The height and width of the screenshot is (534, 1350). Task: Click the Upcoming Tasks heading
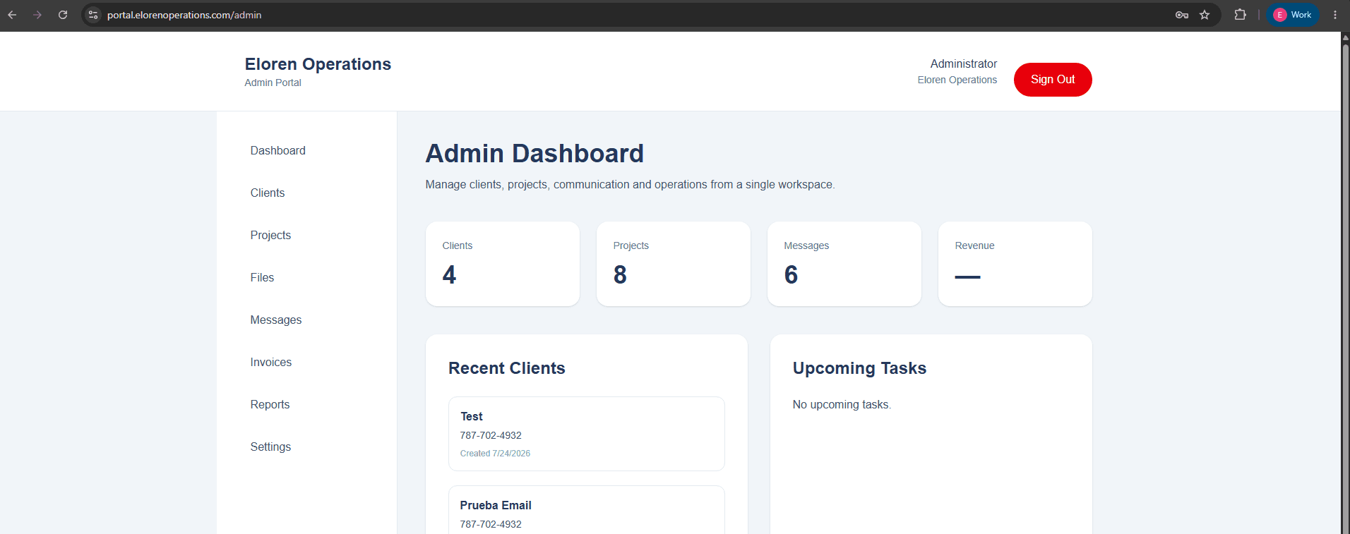859,368
